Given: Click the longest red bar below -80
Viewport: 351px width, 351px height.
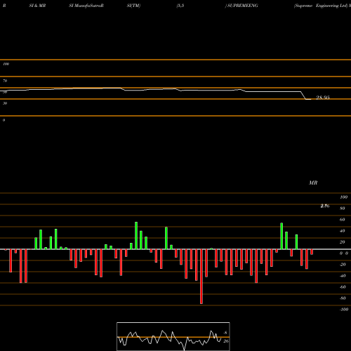Looking at the screenshot, I should (x=201, y=277).
